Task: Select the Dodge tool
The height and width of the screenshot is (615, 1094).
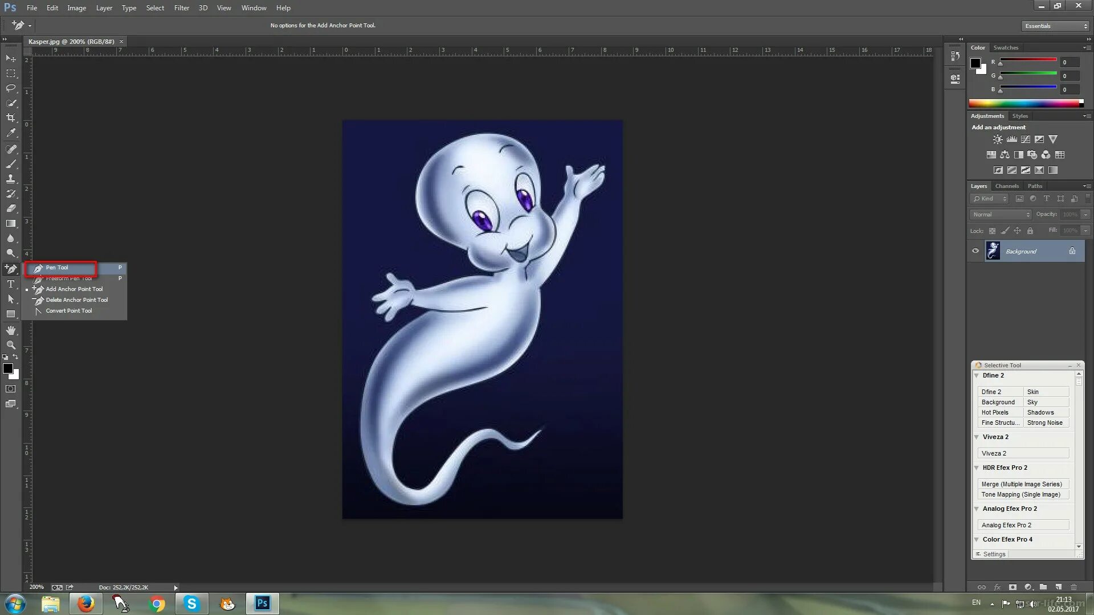Action: (11, 253)
